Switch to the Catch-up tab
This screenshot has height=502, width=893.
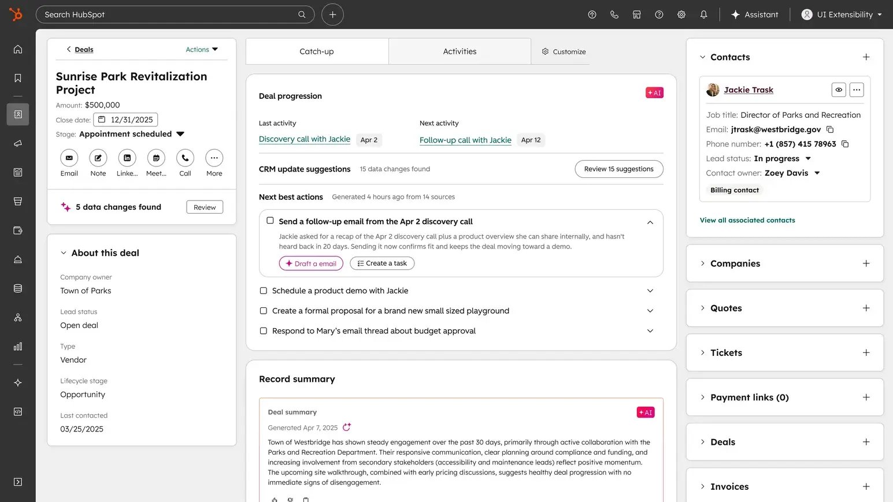pos(317,51)
